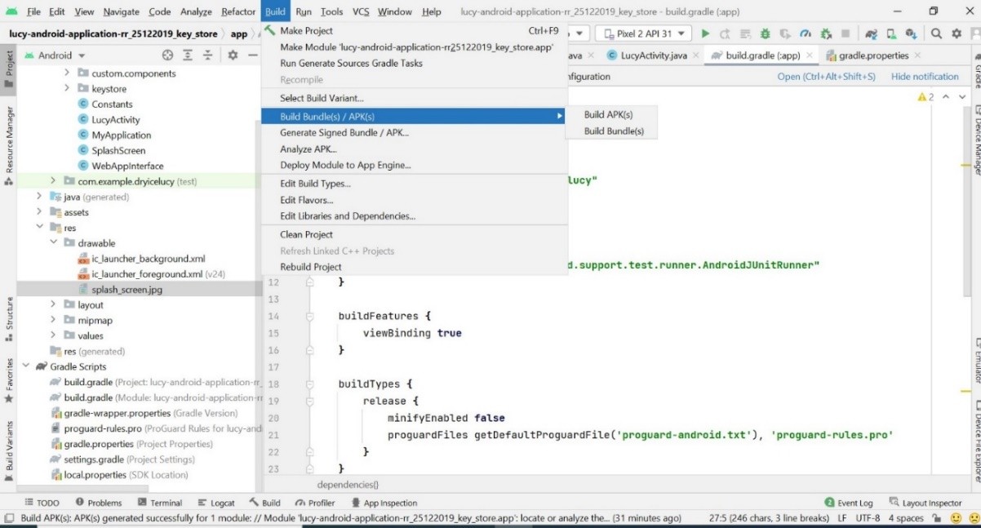This screenshot has height=528, width=981.
Task: Click Collapse All icon in Project panel
Action: point(207,55)
